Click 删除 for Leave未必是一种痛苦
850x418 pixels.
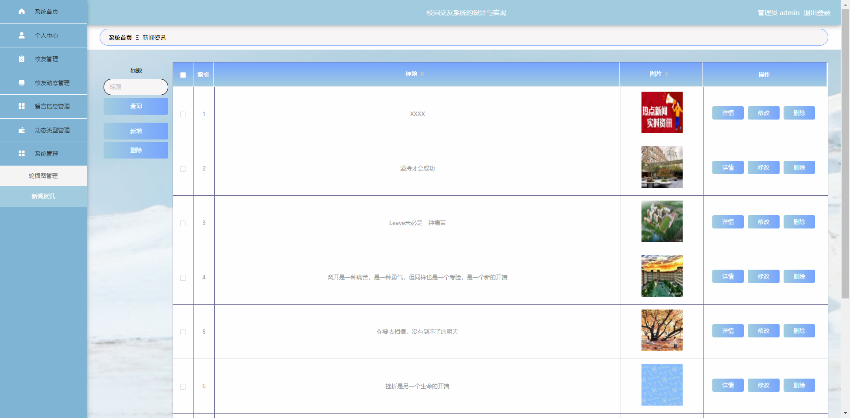click(799, 222)
